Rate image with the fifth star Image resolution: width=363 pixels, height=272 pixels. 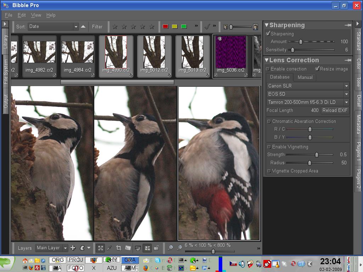tap(152, 27)
